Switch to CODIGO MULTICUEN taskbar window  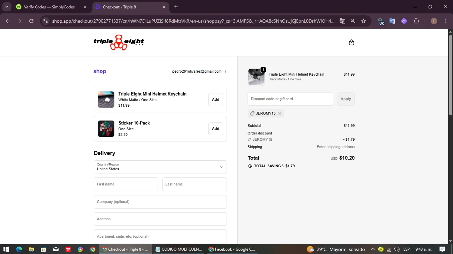pos(179,249)
